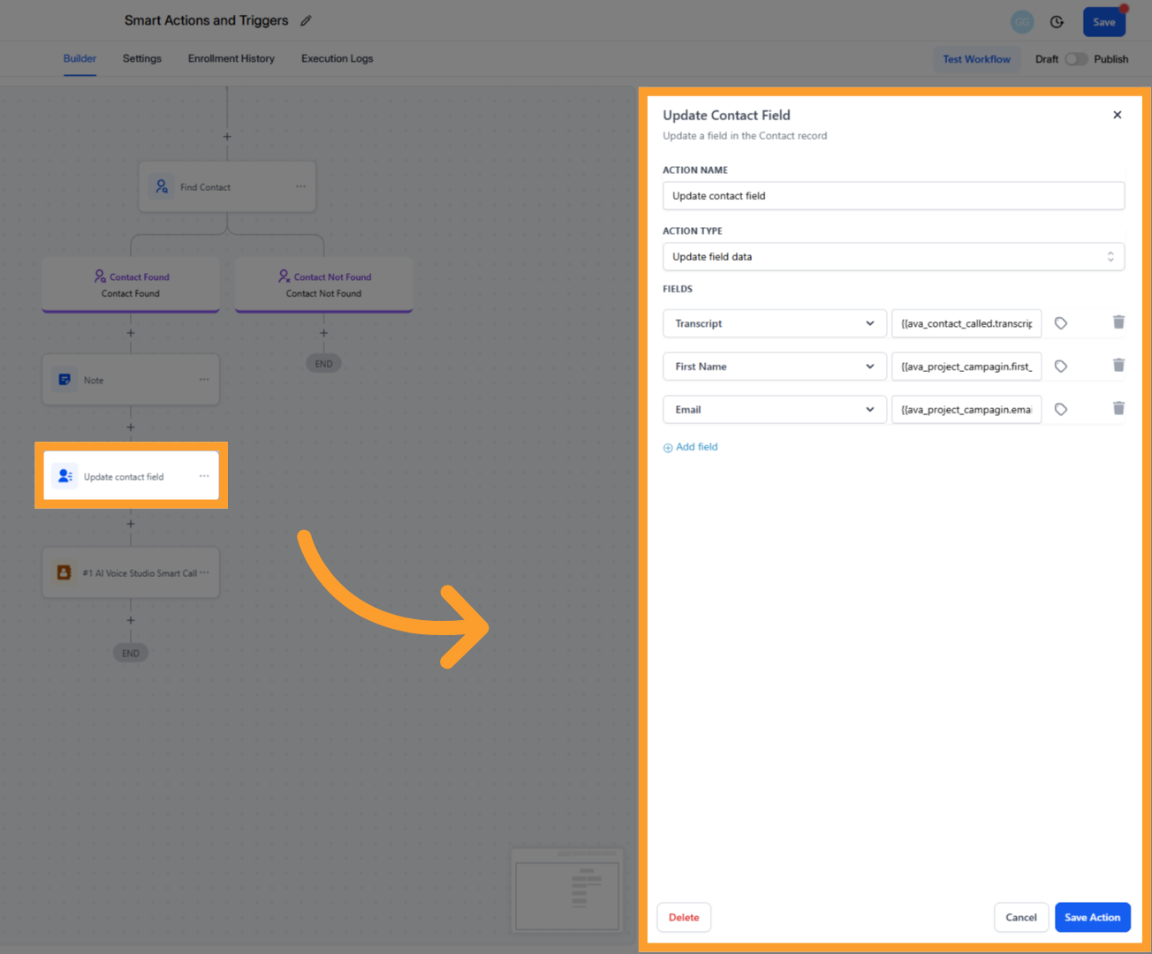The image size is (1152, 954).
Task: Click the Save button in header
Action: 1104,22
